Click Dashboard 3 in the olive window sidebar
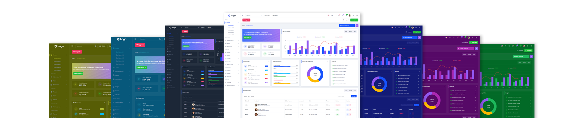 (57, 65)
